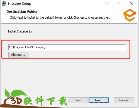
Task: Click the Install Enscape to: label
Action: [20, 31]
